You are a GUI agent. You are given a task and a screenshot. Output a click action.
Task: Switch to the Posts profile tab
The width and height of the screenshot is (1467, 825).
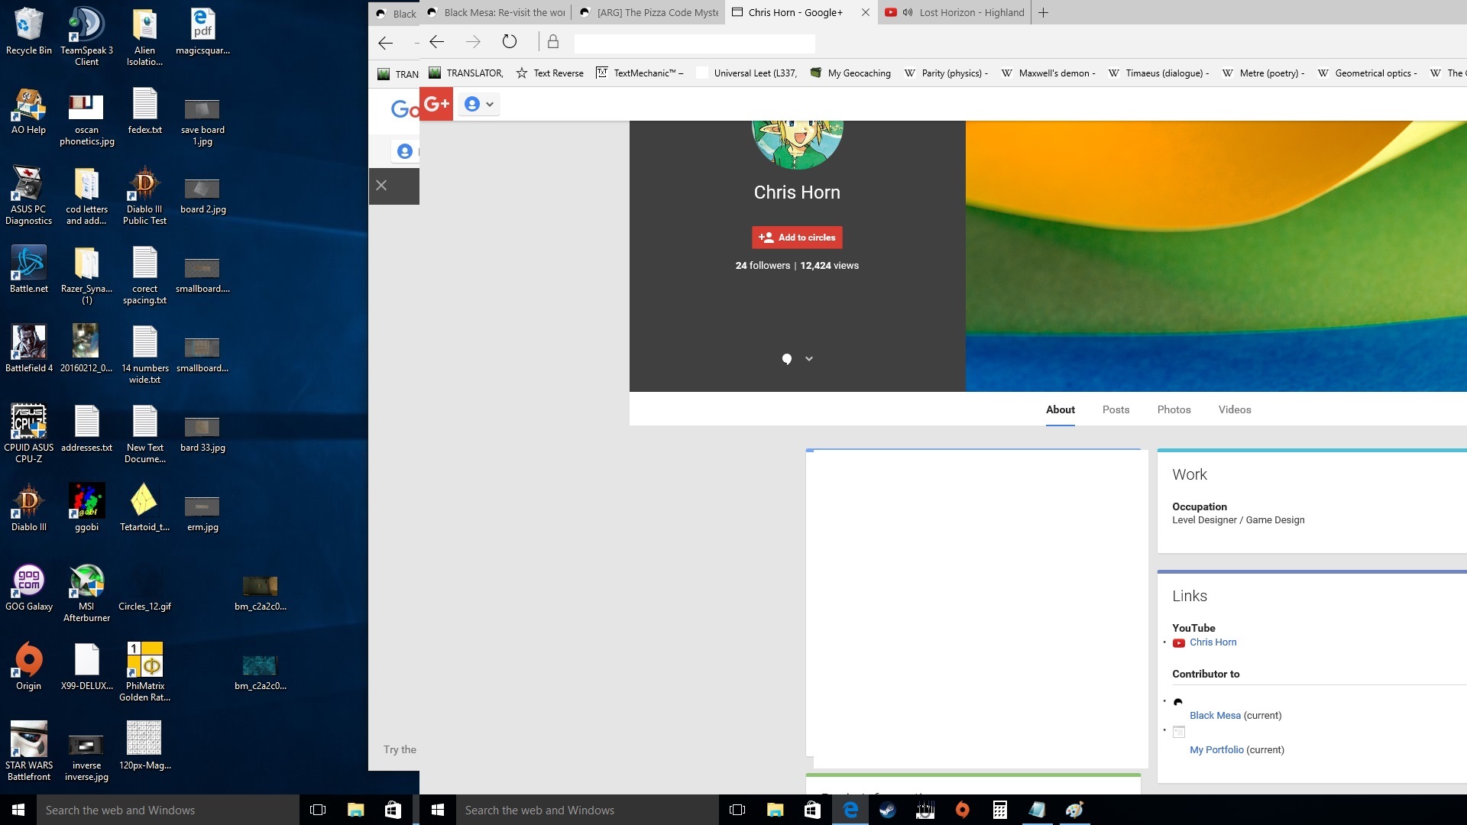(1116, 409)
